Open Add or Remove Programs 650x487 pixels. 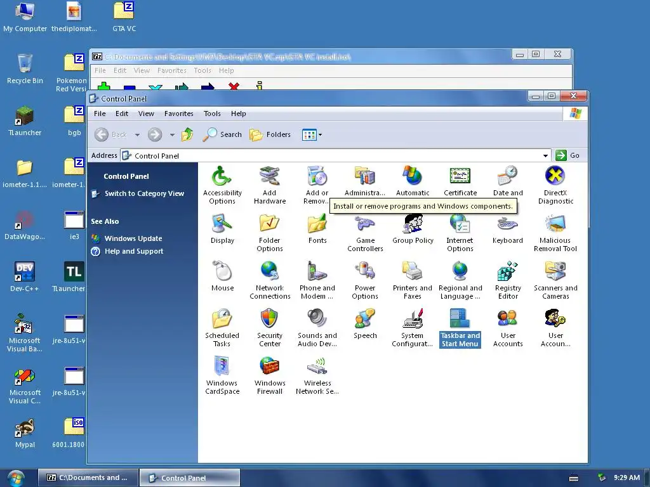[x=317, y=185]
